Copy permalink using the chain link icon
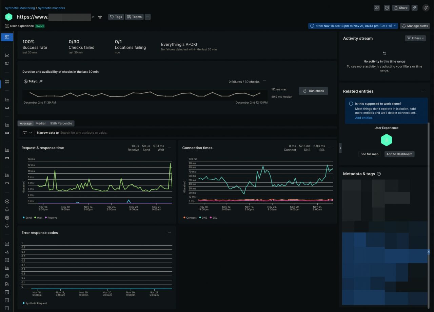This screenshot has width=434, height=312. pos(414,8)
